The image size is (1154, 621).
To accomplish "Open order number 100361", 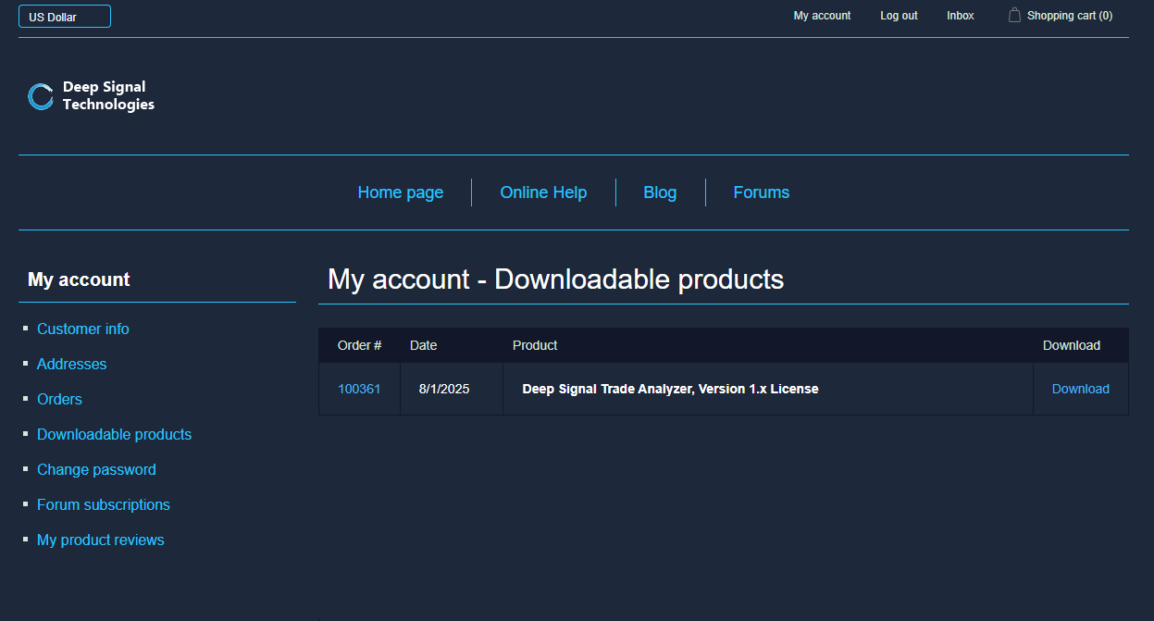I will point(359,390).
